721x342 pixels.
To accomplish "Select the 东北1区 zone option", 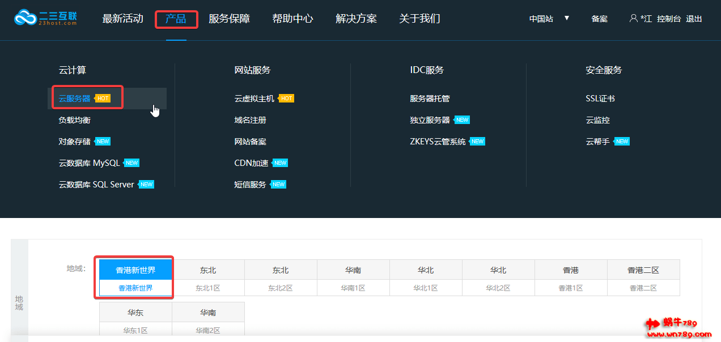I will pyautogui.click(x=208, y=288).
